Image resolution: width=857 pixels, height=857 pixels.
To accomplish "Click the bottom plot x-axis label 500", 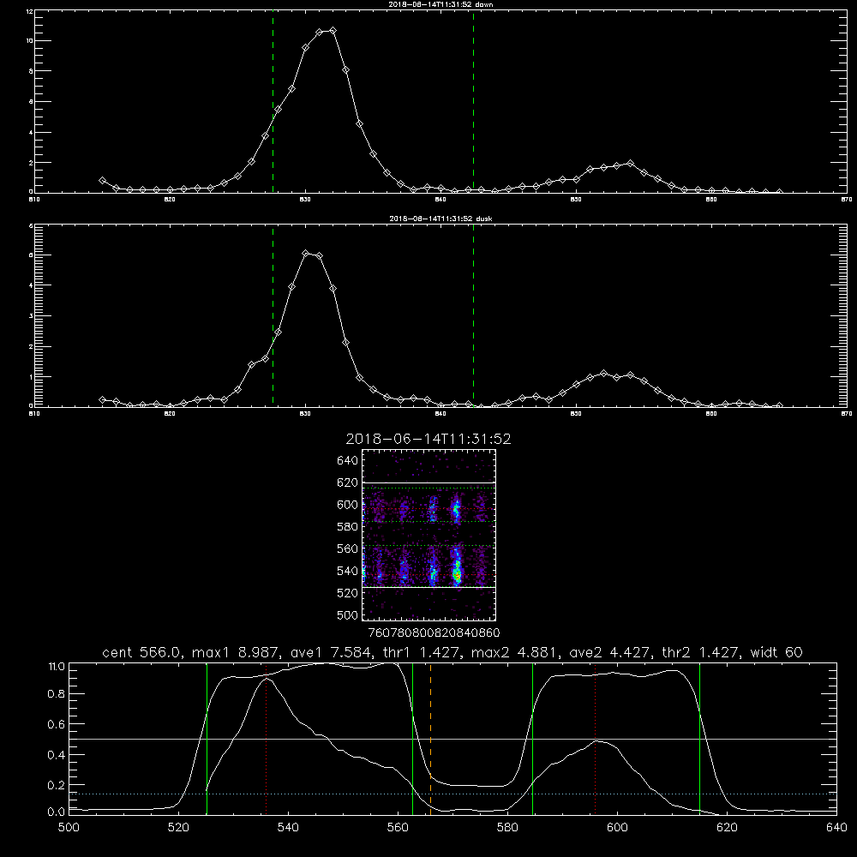I will coord(69,828).
